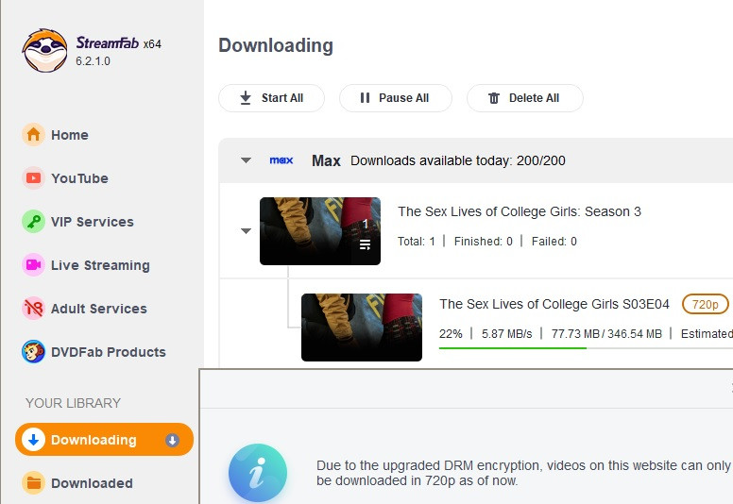Collapse the Season 3 episode list
The height and width of the screenshot is (504, 733).
click(246, 230)
